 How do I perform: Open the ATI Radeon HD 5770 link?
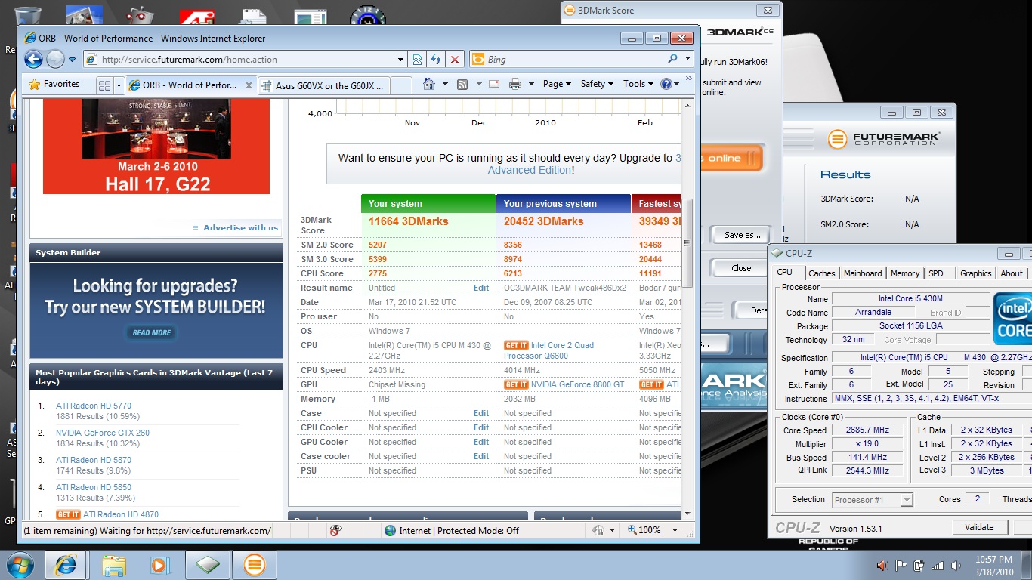click(x=94, y=406)
